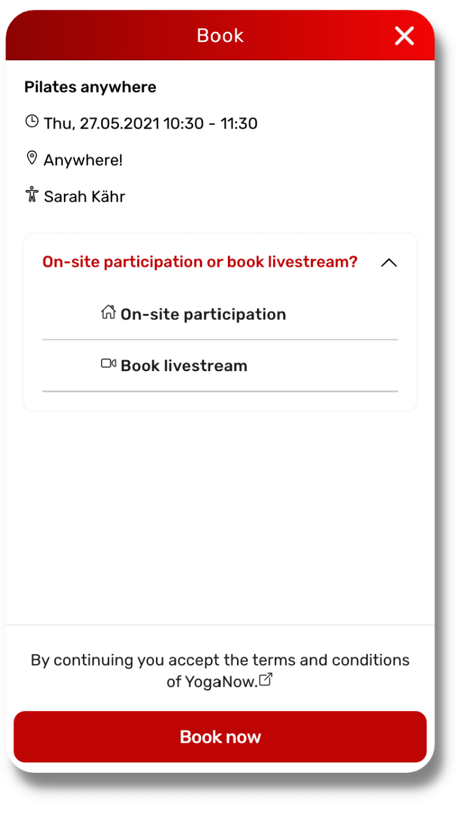The width and height of the screenshot is (457, 813).
Task: Click the Thu, 27.05.2021 date and time text
Action: 151,124
